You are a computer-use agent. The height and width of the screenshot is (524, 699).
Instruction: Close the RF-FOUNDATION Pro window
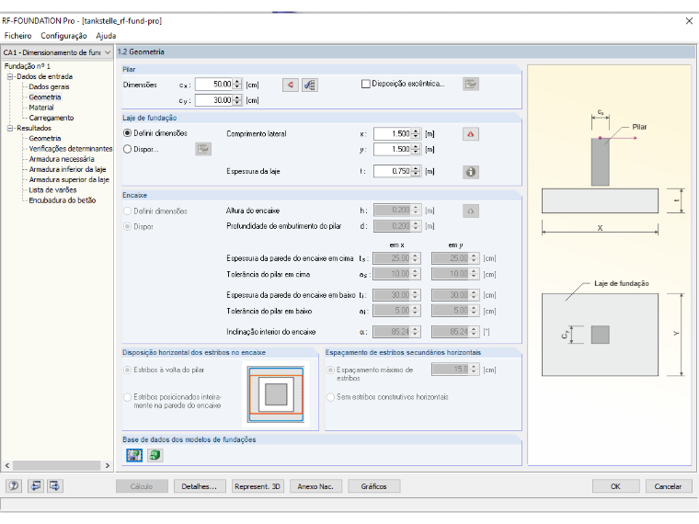click(x=689, y=20)
